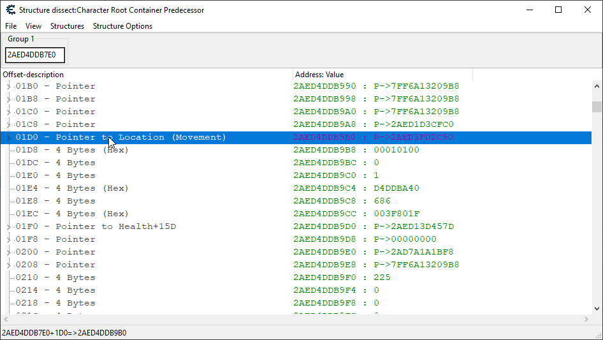Expand the 01C8 Pointer row

[x=8, y=124]
